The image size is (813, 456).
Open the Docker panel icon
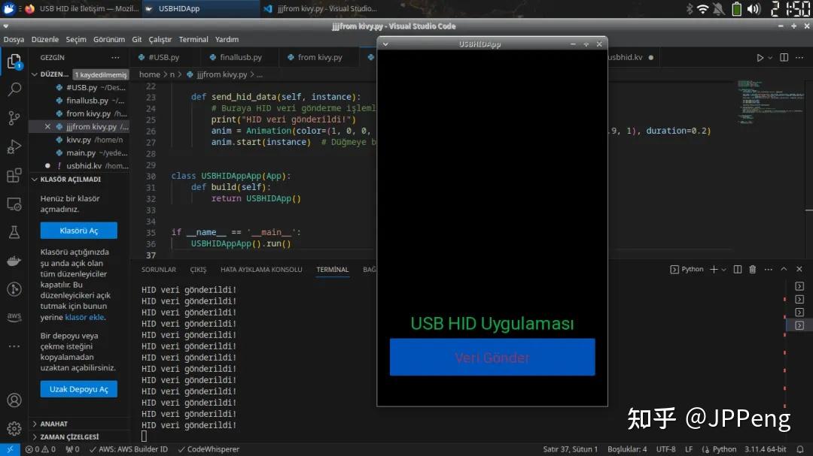click(x=14, y=261)
